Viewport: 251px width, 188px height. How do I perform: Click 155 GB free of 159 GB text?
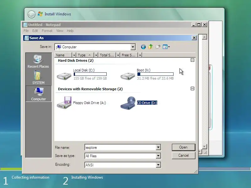point(90,78)
